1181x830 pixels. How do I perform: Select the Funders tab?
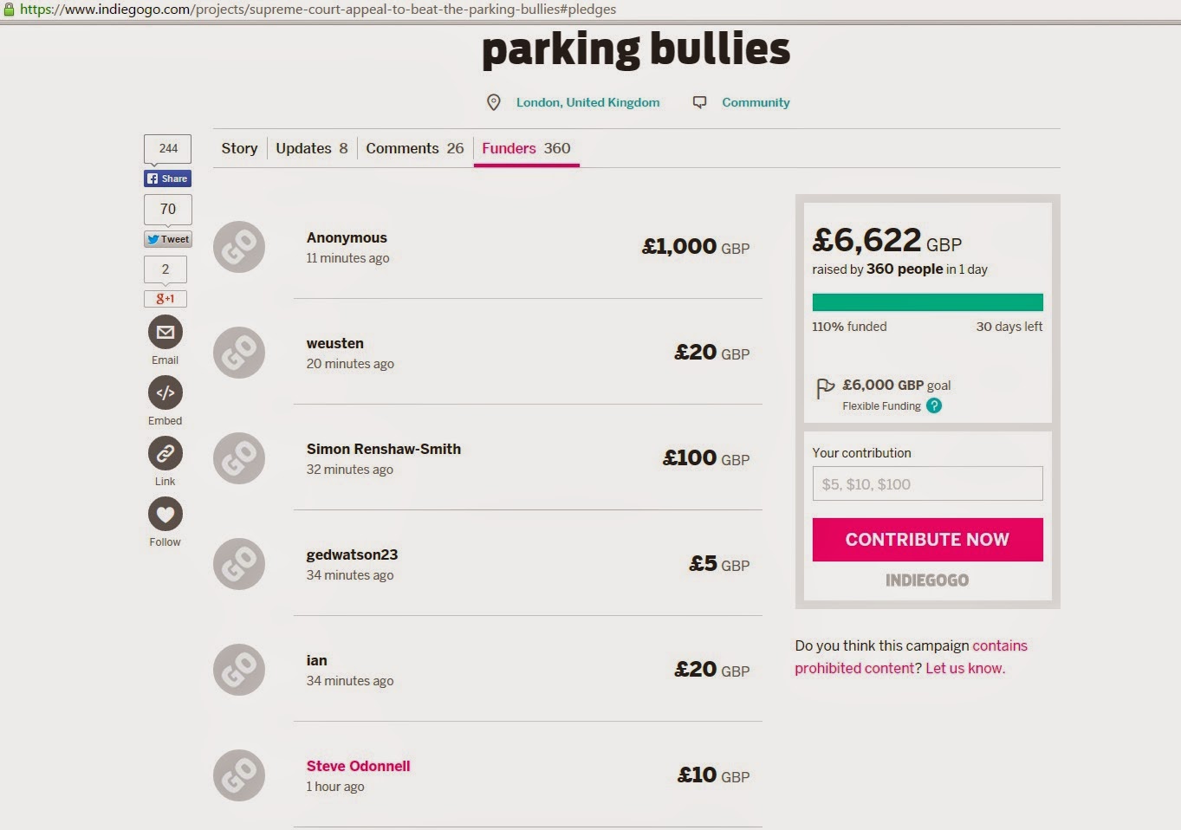tap(526, 148)
